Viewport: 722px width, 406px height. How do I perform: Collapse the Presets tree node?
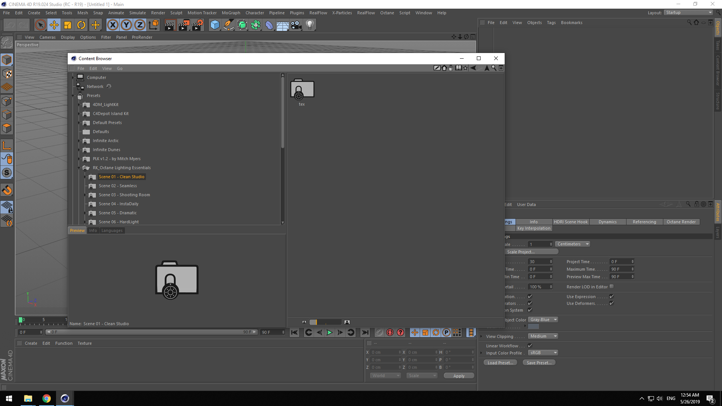click(74, 95)
